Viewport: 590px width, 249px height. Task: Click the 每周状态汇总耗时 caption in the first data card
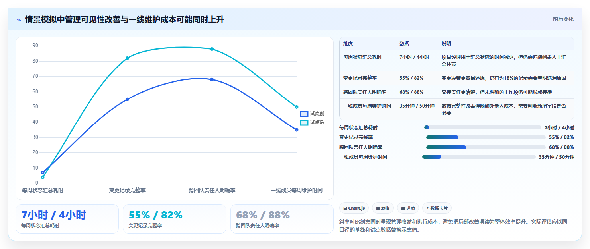40,226
